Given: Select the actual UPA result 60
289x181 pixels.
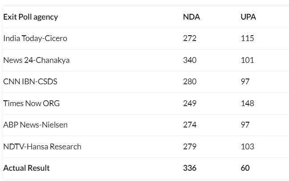Looking at the screenshot, I should pos(245,168).
